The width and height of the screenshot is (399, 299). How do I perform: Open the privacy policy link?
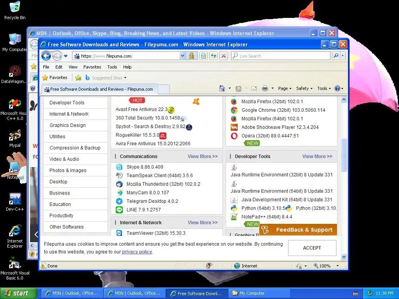click(x=137, y=252)
